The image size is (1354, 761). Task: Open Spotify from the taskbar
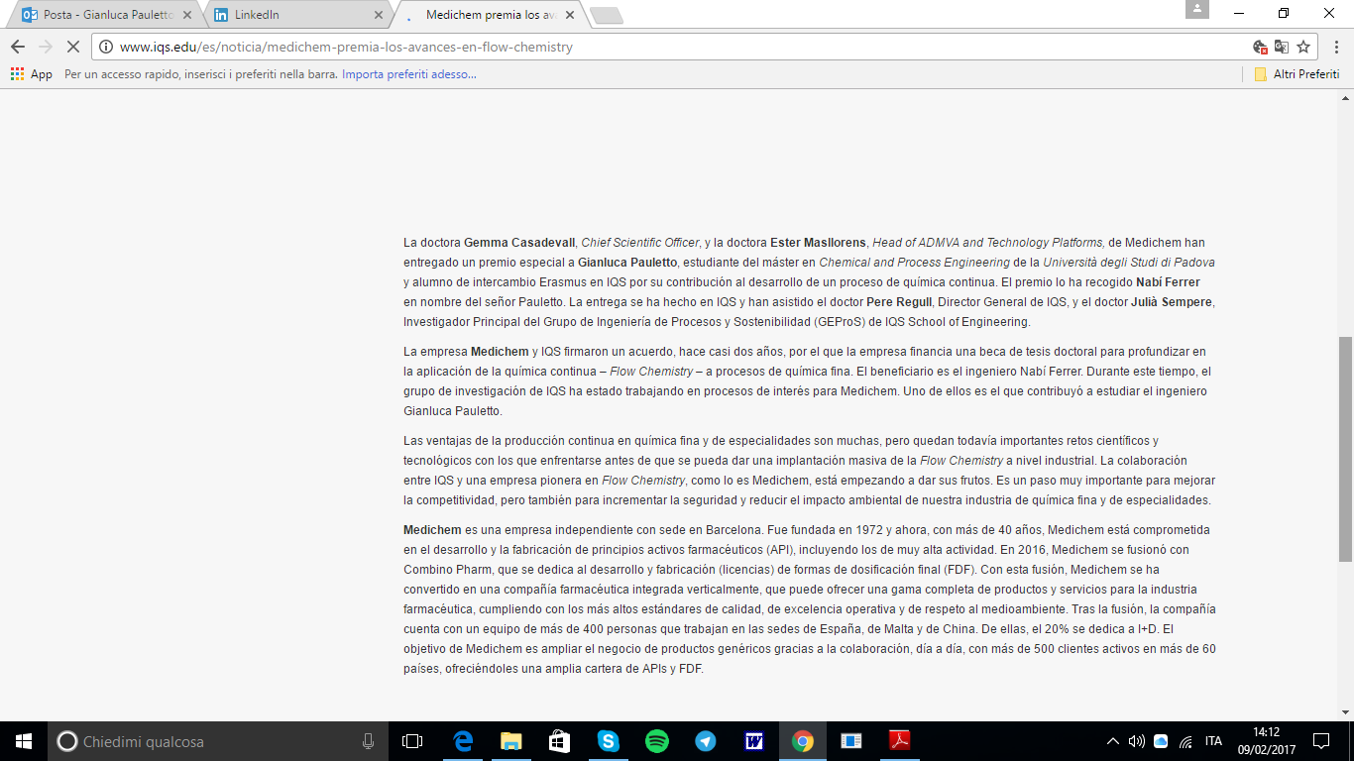(x=657, y=741)
